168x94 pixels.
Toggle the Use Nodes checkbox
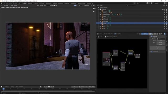[115, 34]
